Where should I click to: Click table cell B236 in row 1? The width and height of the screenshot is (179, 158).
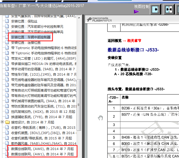150,108
